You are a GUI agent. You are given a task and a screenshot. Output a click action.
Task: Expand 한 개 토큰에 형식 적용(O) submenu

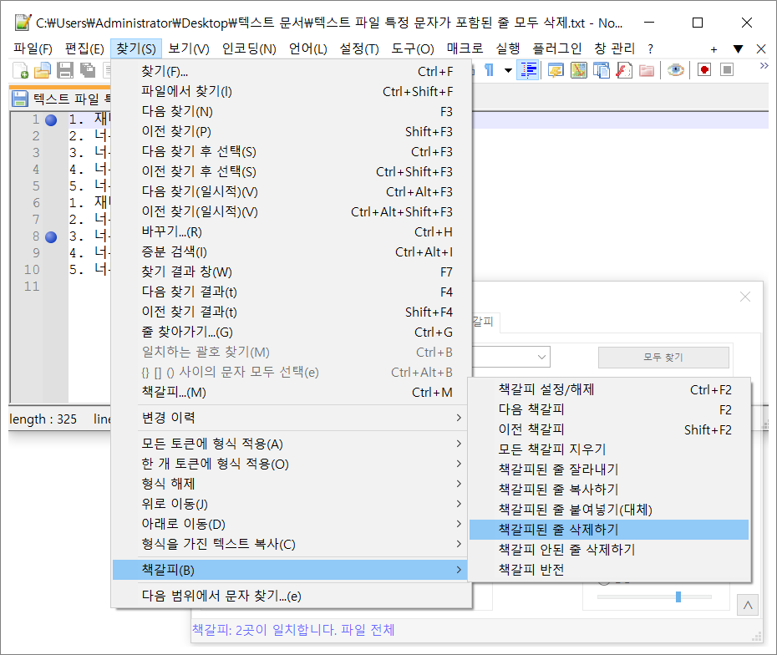[292, 464]
